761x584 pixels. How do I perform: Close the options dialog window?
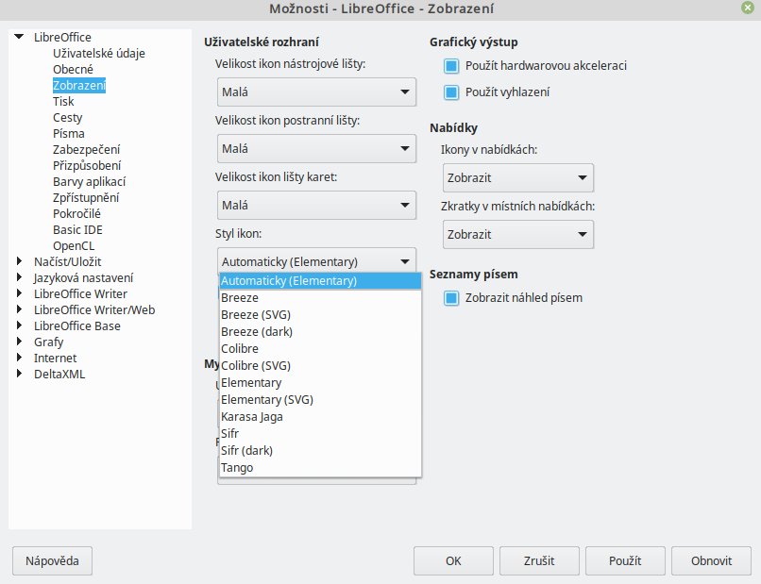pos(748,8)
